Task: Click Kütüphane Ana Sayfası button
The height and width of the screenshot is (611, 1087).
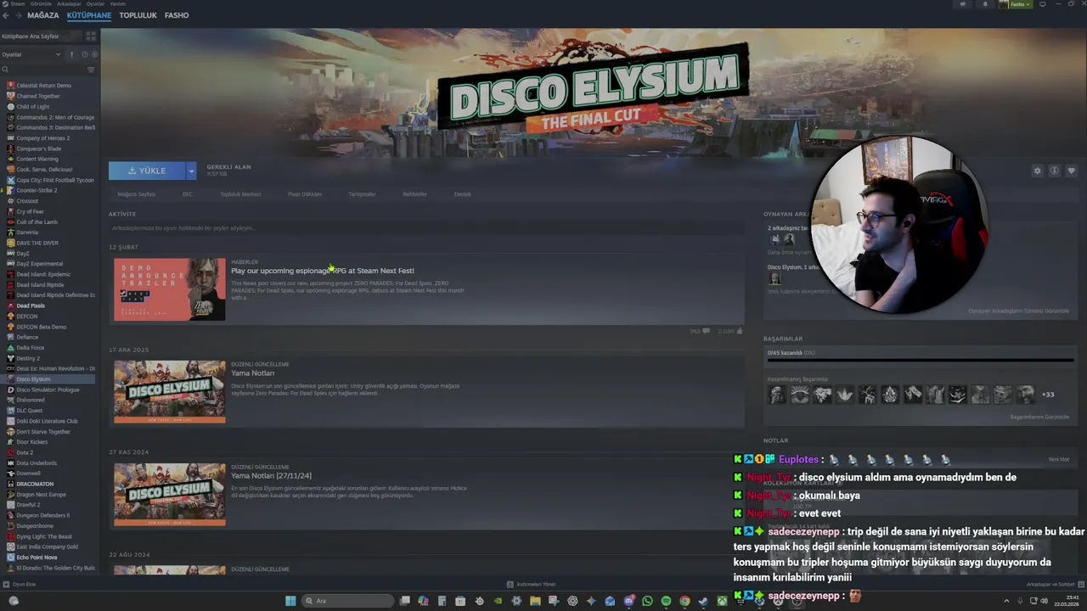Action: pyautogui.click(x=41, y=36)
